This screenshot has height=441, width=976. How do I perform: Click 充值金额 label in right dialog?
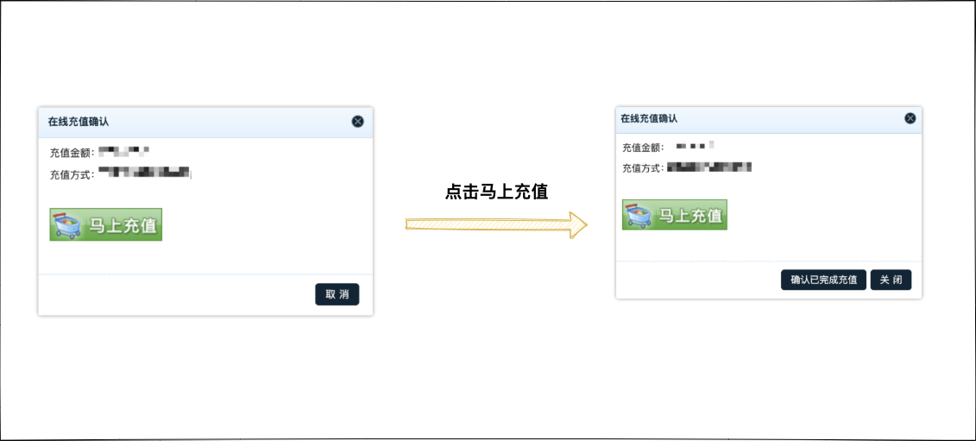(645, 148)
